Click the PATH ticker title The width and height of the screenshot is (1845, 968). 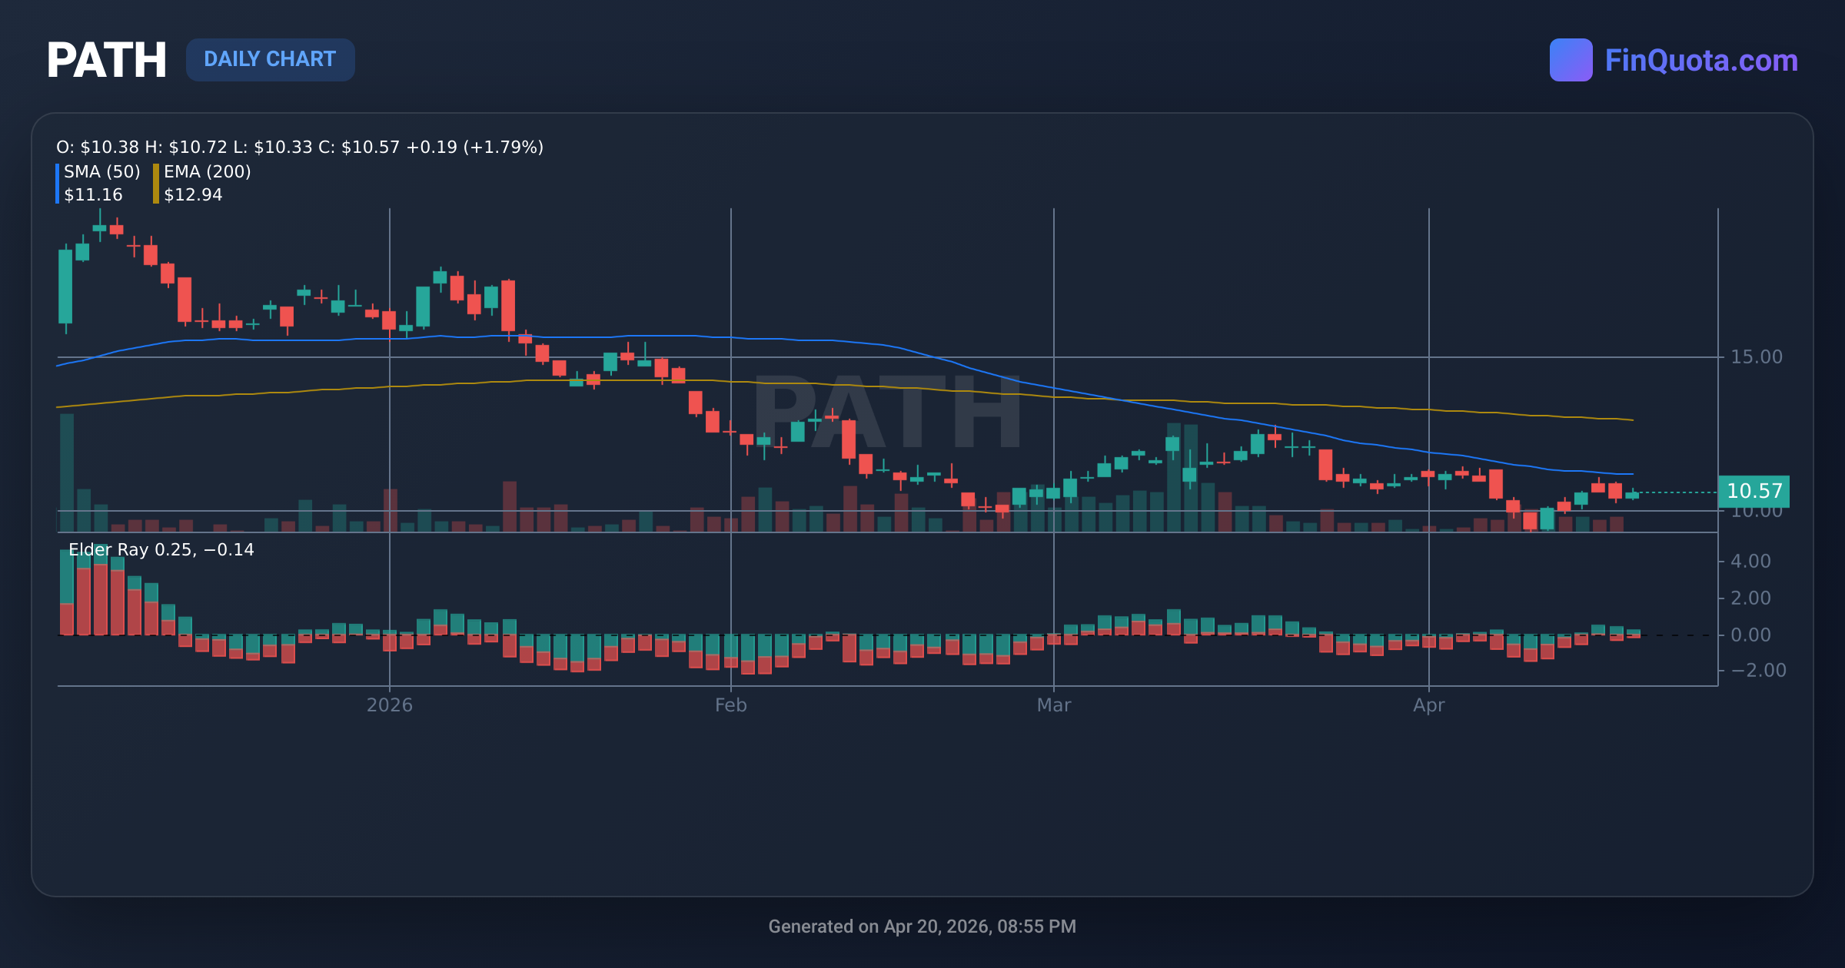(x=107, y=60)
